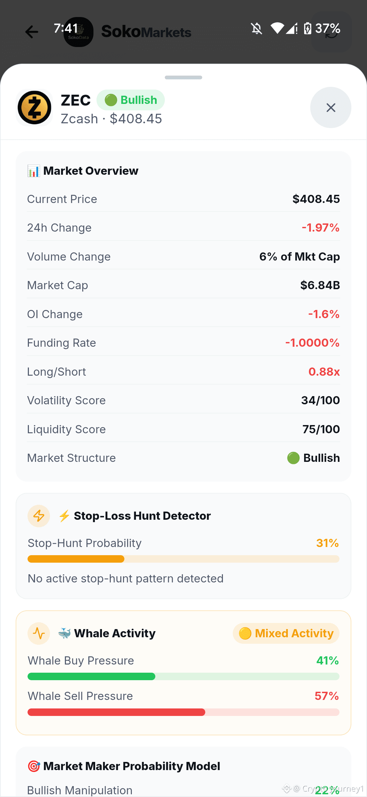Screen dimensions: 367x797
Task: Tap the Market Maker target icon
Action: (x=34, y=766)
